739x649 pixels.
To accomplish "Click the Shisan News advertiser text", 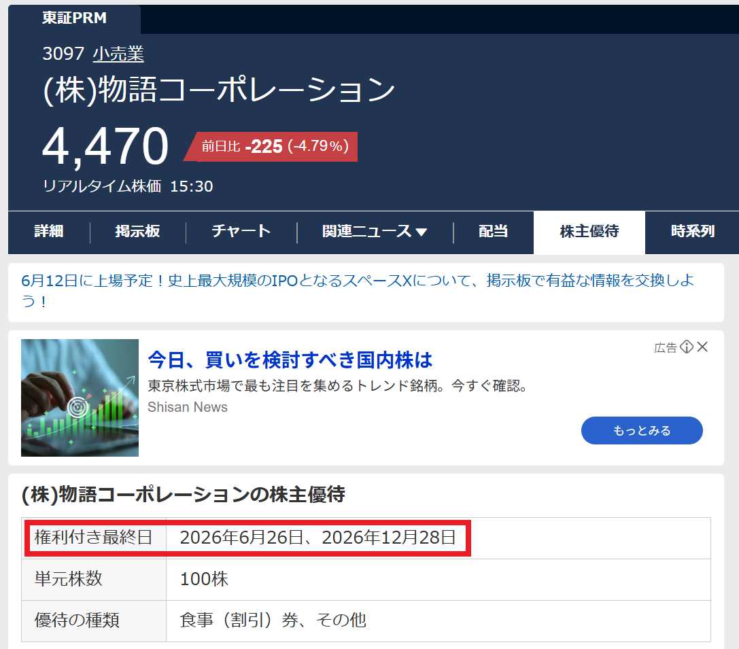I will pos(188,407).
